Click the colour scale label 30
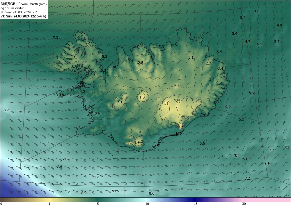This screenshot has height=206, width=291. point(244,204)
